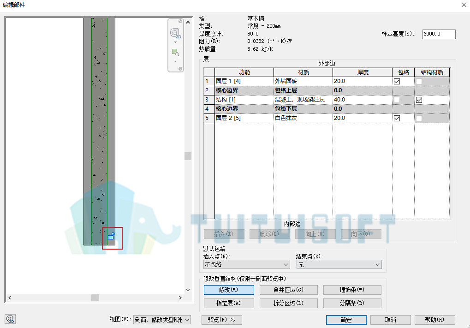This screenshot has width=470, height=328.
Task: Open the 插入点 default wrapping dropdown
Action: 247,264
